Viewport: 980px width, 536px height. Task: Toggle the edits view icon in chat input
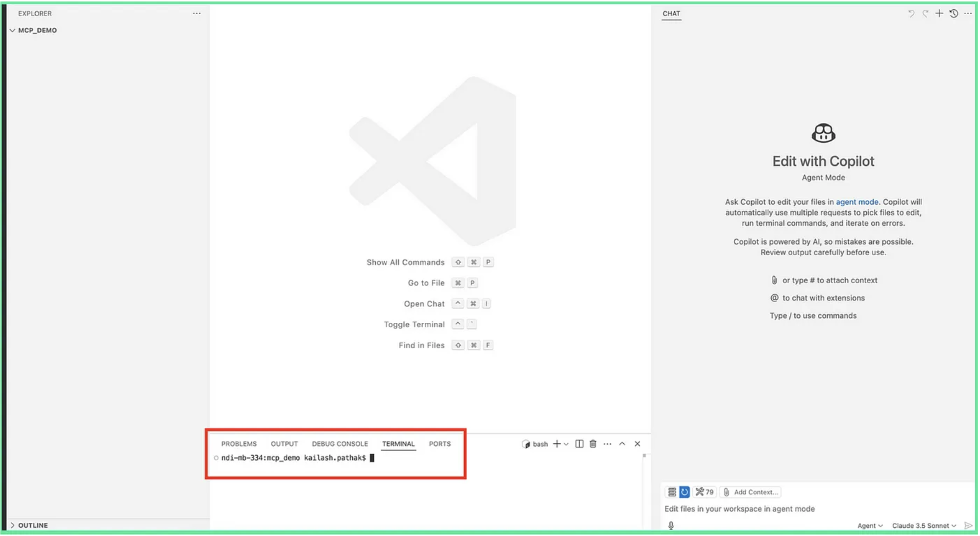pyautogui.click(x=671, y=492)
